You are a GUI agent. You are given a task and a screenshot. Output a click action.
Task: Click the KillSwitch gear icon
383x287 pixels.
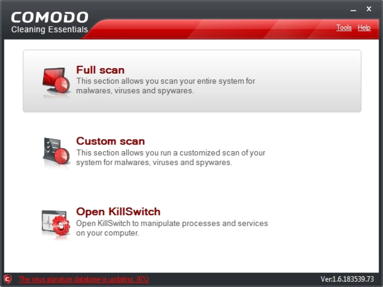56,222
